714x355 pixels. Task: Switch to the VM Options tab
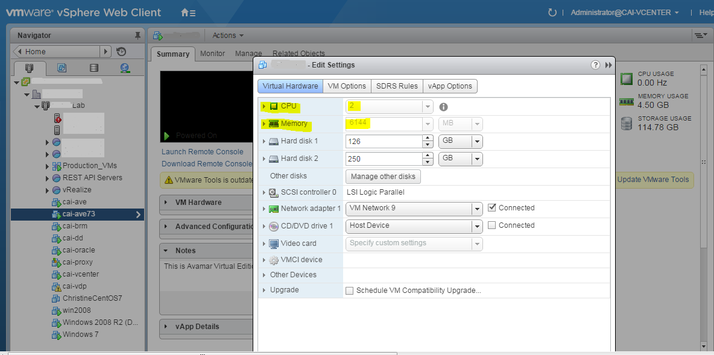click(347, 86)
